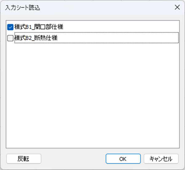
Task: Click the キャンセル button
Action: pos(161,159)
